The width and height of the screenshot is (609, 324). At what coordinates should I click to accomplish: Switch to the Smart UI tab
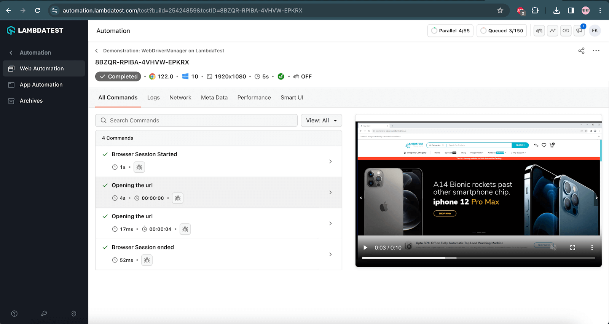(292, 98)
